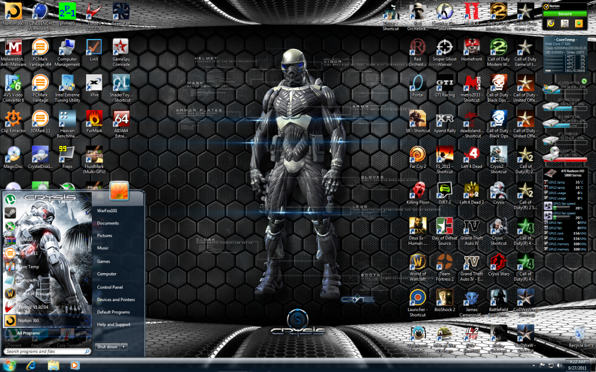Launch DiRT 2 desktop shortcut
The width and height of the screenshot is (596, 372).
444,193
